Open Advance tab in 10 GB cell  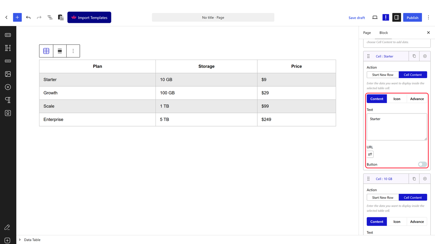417,222
